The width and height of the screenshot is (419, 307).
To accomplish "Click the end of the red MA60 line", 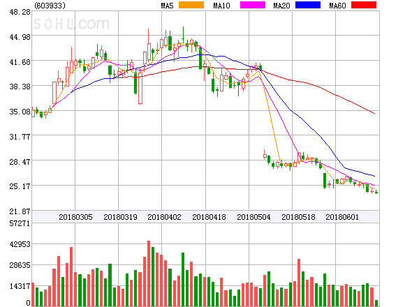I will [x=374, y=114].
